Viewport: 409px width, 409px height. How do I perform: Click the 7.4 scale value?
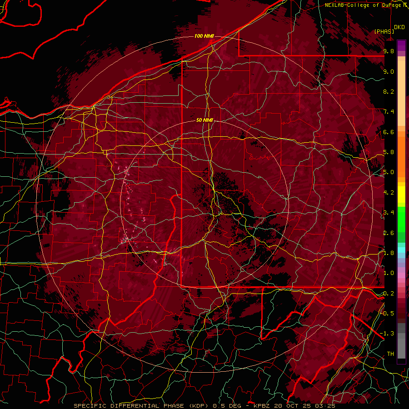(x=389, y=112)
